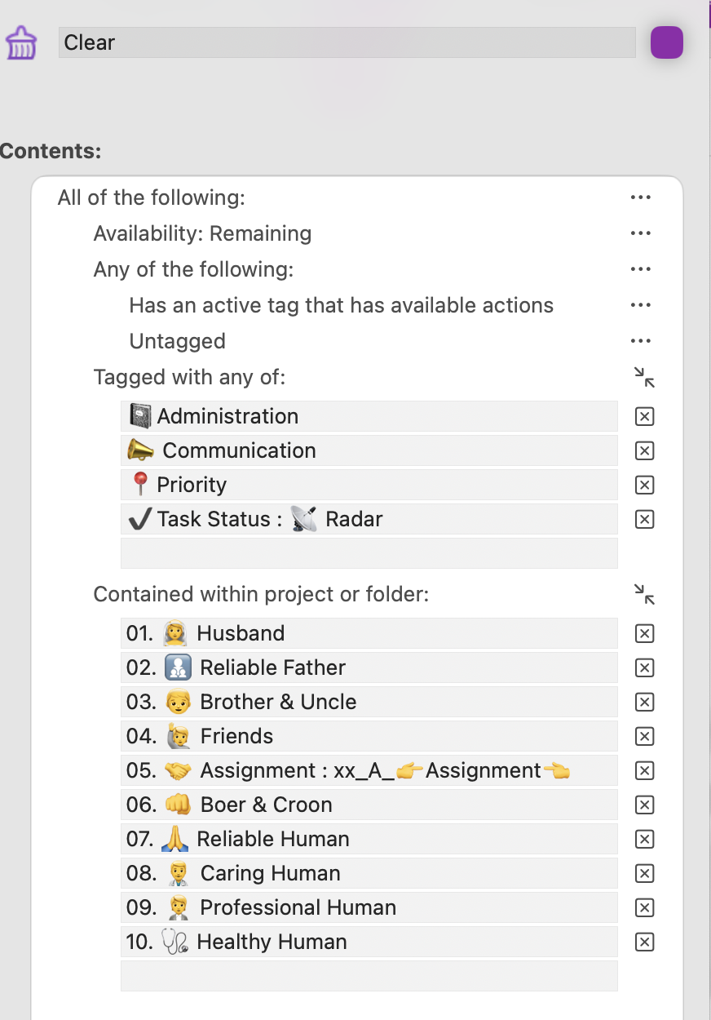The image size is (711, 1020).
Task: Collapse the 'Tagged with any of' rule
Action: pos(644,377)
